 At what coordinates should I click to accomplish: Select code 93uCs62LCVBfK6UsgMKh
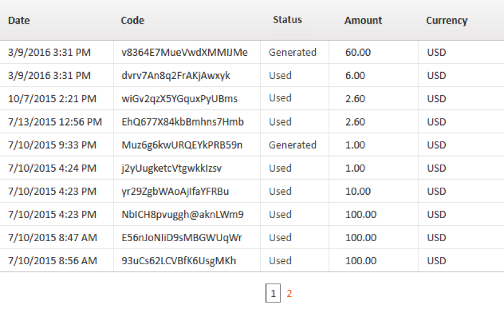(x=179, y=261)
